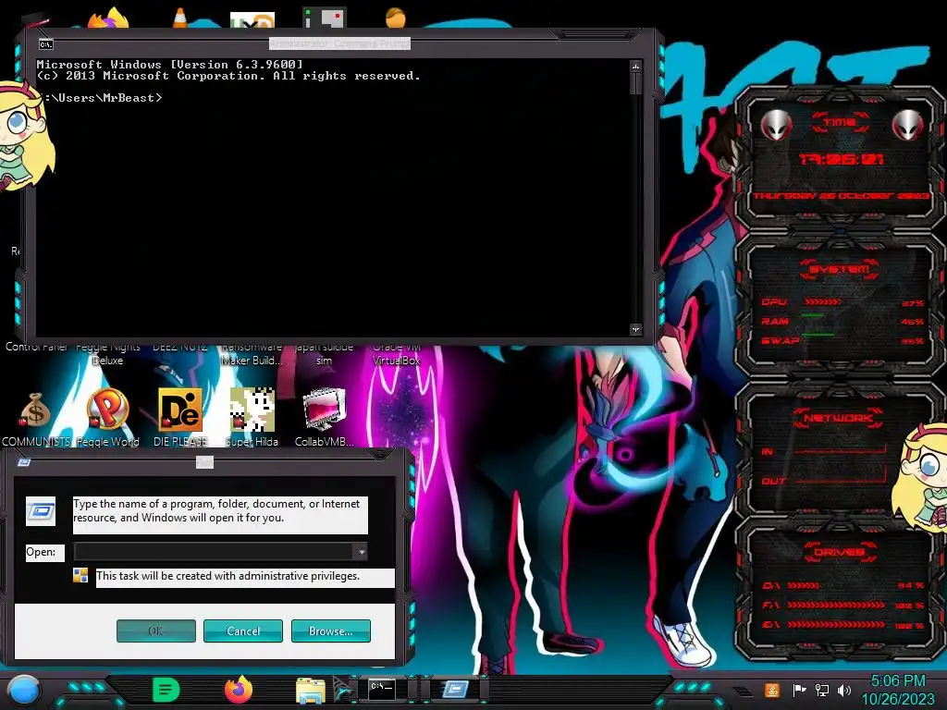This screenshot has width=947, height=710.
Task: Click the Oracle VM VirtualBox desktop label
Action: click(x=396, y=354)
